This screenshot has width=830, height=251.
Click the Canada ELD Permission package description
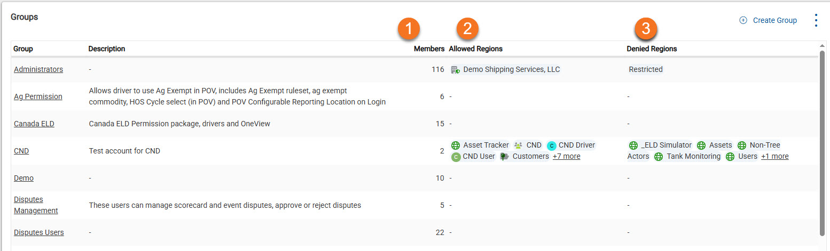(x=179, y=124)
